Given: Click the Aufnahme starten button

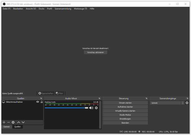Looking at the screenshot, I should click(125, 107).
